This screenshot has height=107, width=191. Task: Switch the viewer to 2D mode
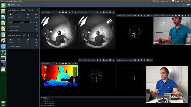178,5
